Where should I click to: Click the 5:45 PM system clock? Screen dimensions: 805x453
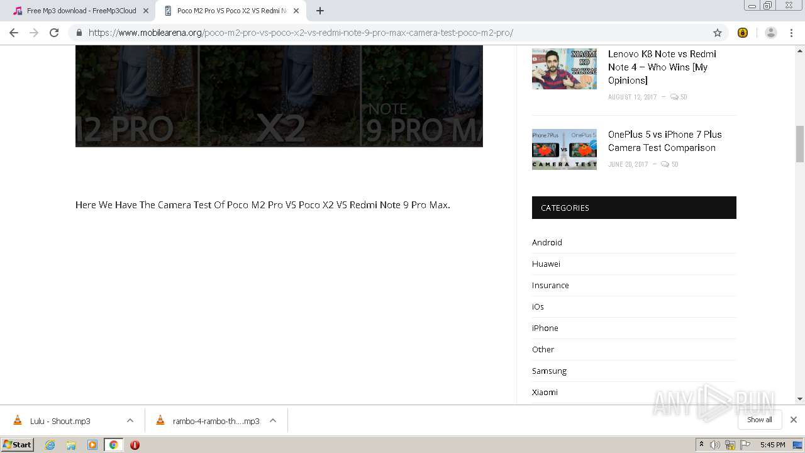(x=772, y=445)
